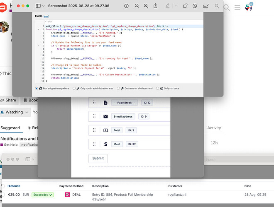Select the highlight pen tool in Preview
The image size is (274, 207).
click(x=167, y=6)
